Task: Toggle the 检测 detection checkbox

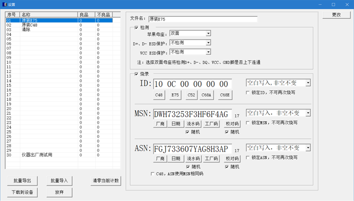Action: tap(136, 28)
